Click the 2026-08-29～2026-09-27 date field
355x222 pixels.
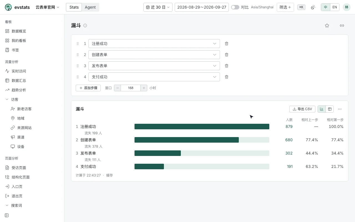tap(202, 7)
